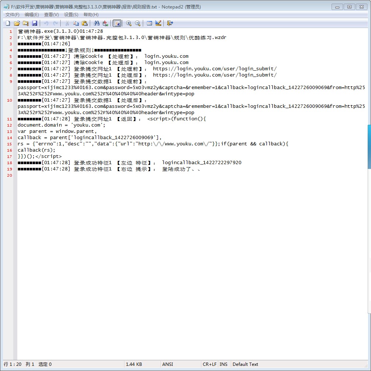Open the 设置(S) menu
Screen dimensions: 371x371
(x=71, y=15)
